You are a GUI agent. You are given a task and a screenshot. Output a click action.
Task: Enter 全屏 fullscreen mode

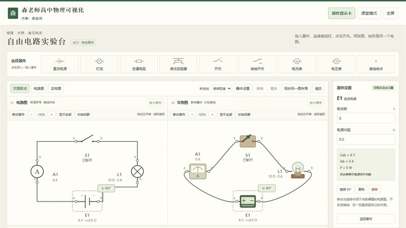pos(390,13)
